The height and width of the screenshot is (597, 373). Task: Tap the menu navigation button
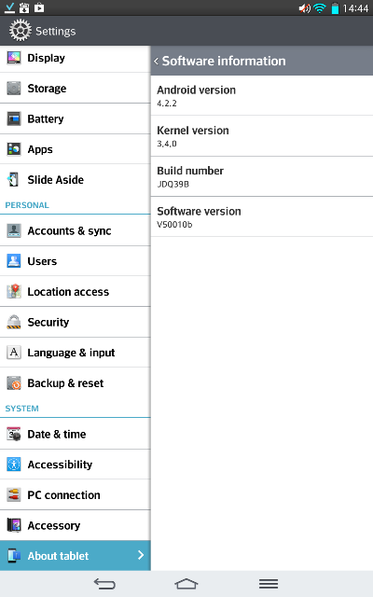pyautogui.click(x=269, y=584)
